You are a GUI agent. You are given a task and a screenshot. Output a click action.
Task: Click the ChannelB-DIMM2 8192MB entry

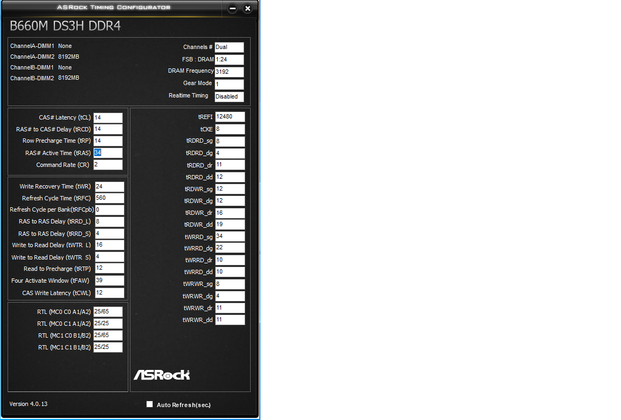[45, 78]
